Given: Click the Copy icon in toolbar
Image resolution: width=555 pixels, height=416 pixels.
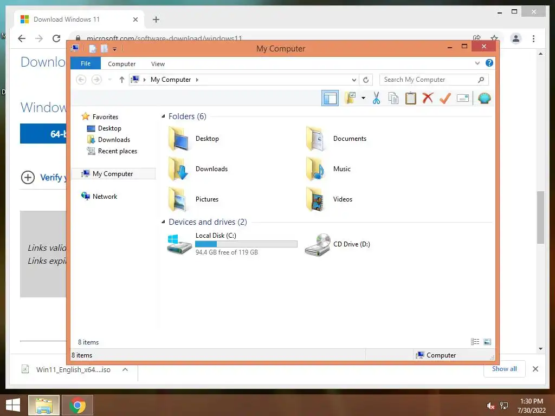Looking at the screenshot, I should (x=393, y=98).
